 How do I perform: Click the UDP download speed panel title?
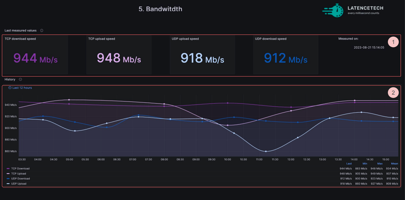[271, 39]
